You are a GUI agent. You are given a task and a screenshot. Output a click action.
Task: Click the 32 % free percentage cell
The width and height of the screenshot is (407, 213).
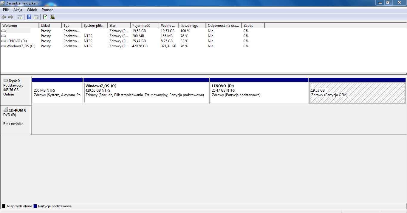pyautogui.click(x=184, y=41)
